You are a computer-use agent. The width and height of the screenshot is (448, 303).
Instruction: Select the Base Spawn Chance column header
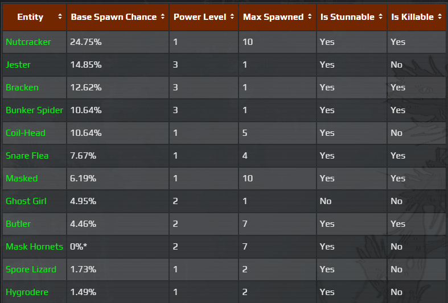(113, 17)
